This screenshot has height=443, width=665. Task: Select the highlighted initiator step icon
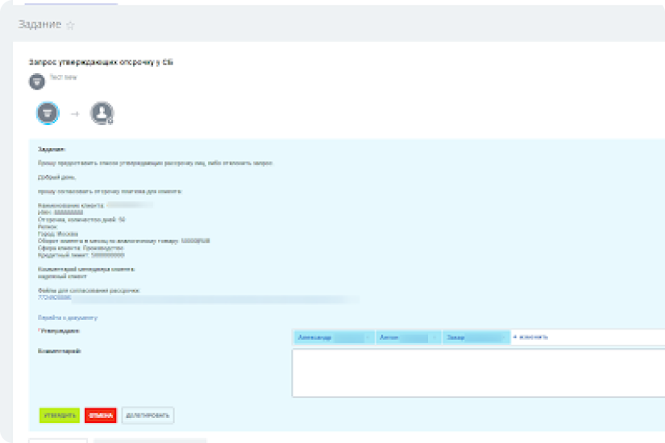(48, 114)
